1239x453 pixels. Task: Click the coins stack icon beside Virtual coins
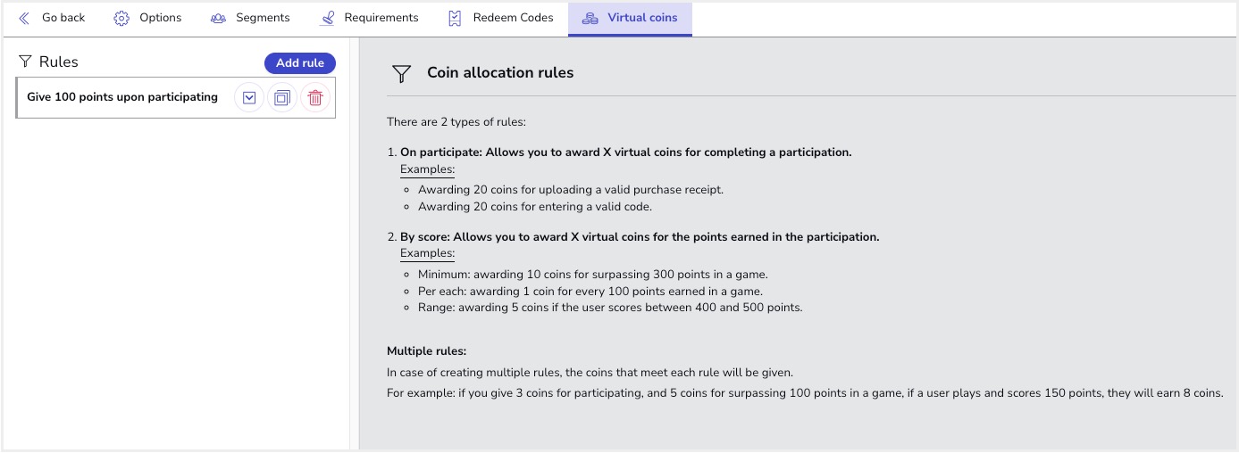590,18
